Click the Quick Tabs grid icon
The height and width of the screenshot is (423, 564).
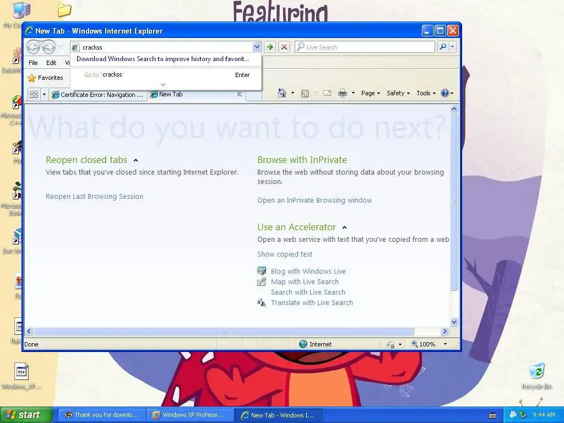click(34, 95)
